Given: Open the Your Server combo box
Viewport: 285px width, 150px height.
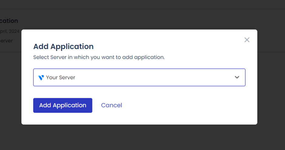Looking at the screenshot, I should (x=139, y=77).
